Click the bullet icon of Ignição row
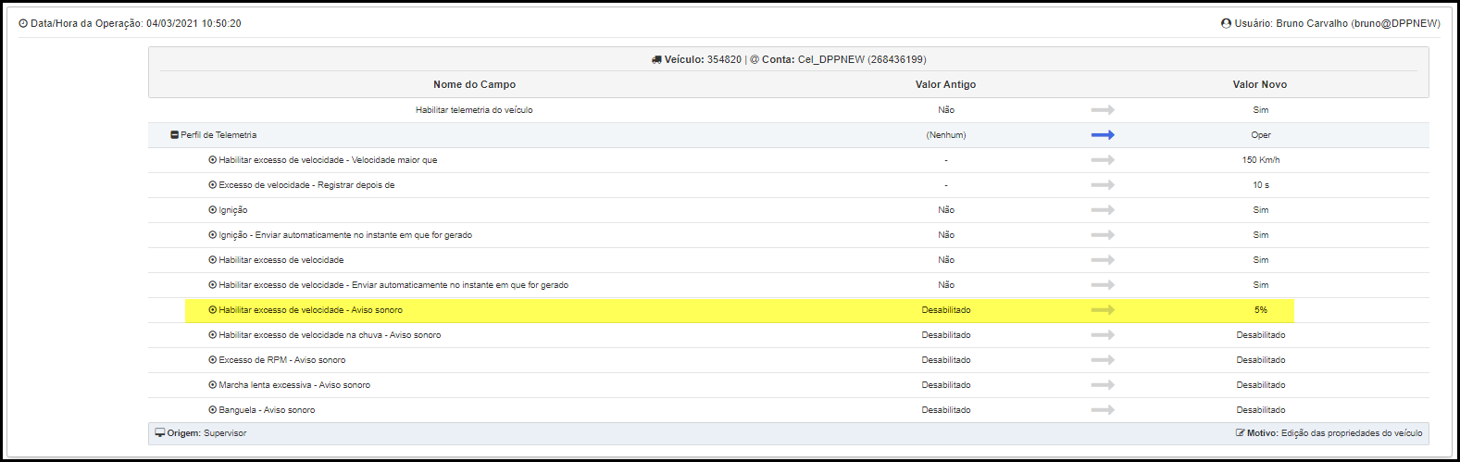Screen dimensions: 1460x462 click(213, 210)
